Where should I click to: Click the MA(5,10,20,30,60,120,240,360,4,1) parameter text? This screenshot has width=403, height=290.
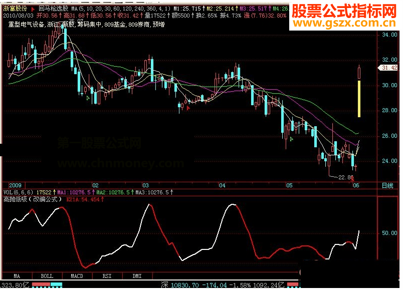point(121,9)
